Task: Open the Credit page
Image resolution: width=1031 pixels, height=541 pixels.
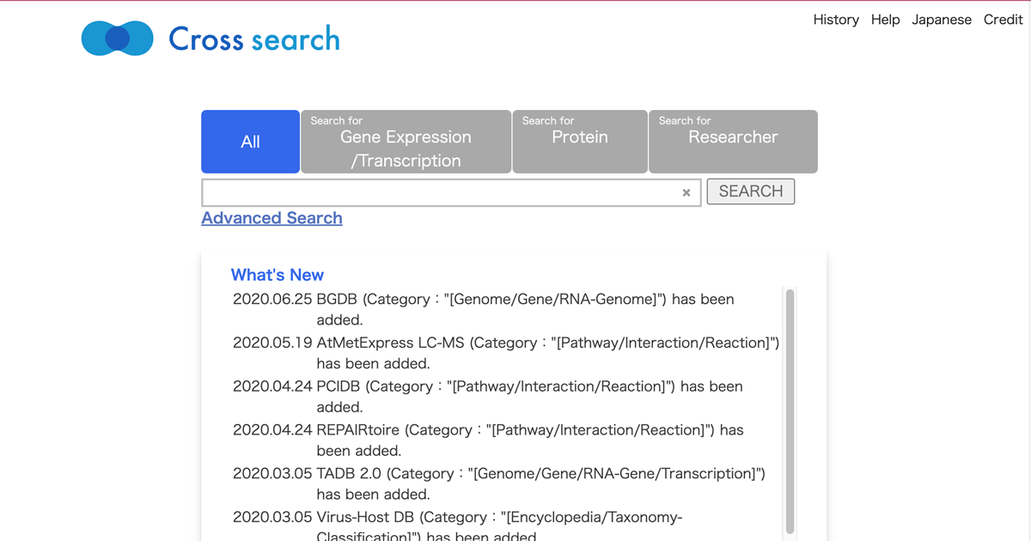Action: (x=1003, y=20)
